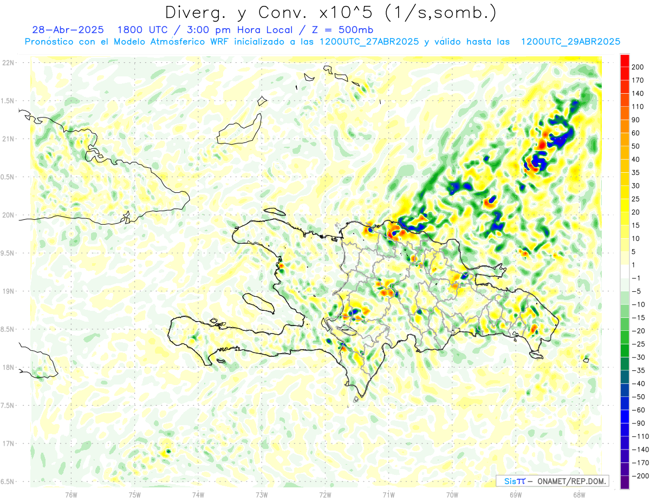Click the colorbar value -25

coord(638,344)
